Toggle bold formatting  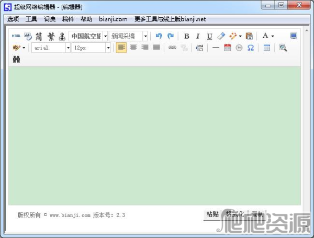(x=187, y=36)
